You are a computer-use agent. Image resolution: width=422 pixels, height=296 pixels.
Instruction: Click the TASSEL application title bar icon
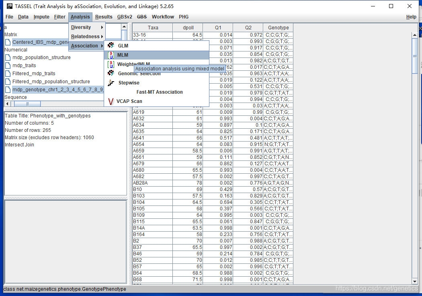pos(9,6)
